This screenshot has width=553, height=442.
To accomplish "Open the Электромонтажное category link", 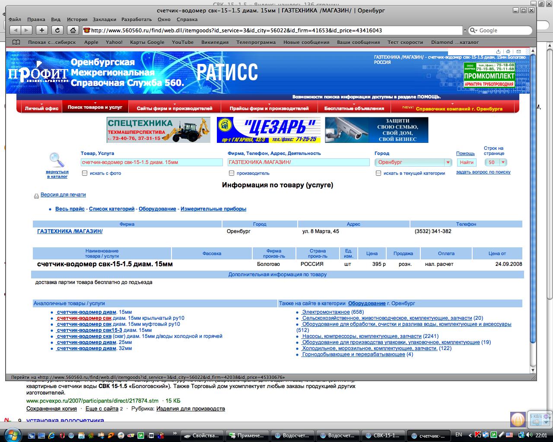I will click(326, 312).
